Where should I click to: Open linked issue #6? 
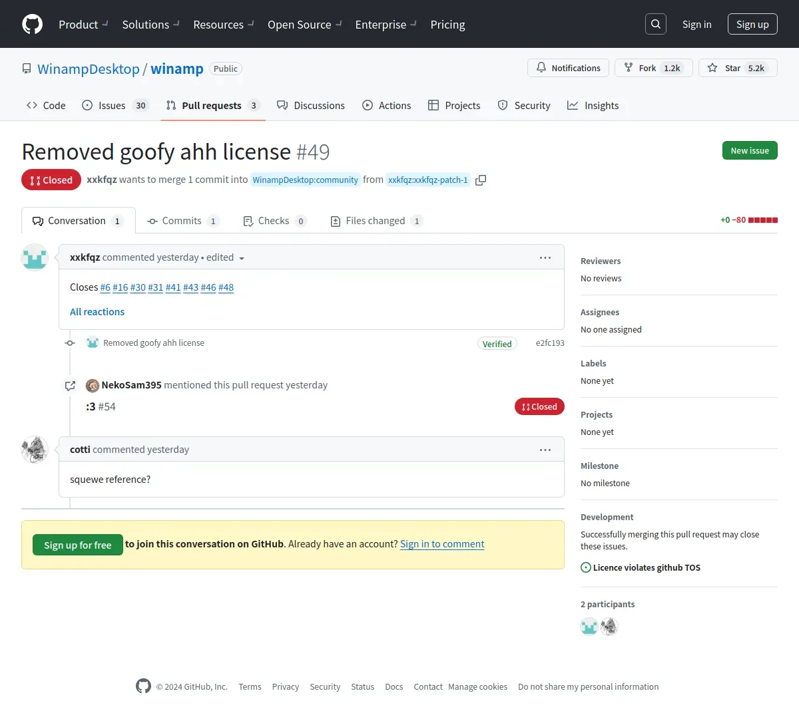click(x=105, y=287)
